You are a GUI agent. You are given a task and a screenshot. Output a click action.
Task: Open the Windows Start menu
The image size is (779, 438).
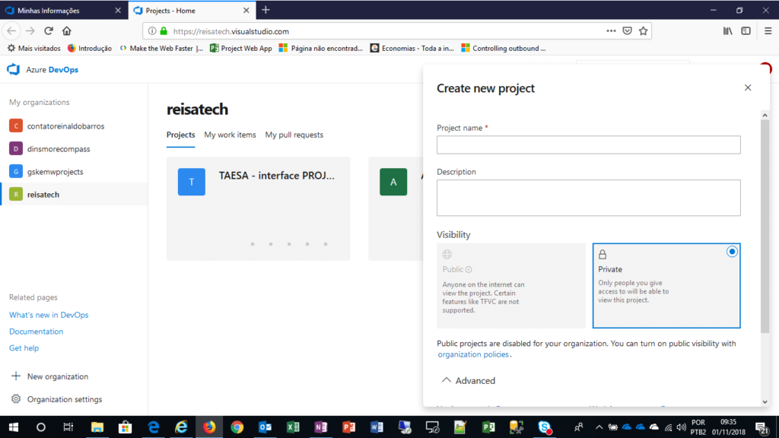(x=14, y=427)
